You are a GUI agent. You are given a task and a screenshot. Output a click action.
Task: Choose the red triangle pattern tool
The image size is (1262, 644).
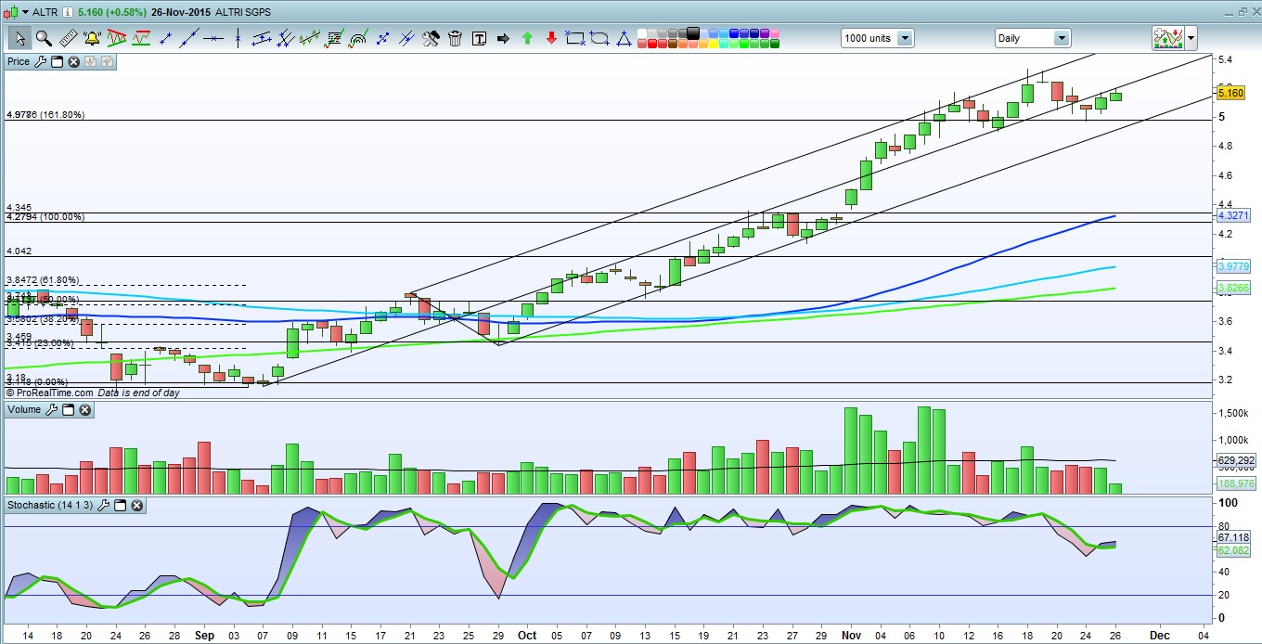pyautogui.click(x=117, y=38)
